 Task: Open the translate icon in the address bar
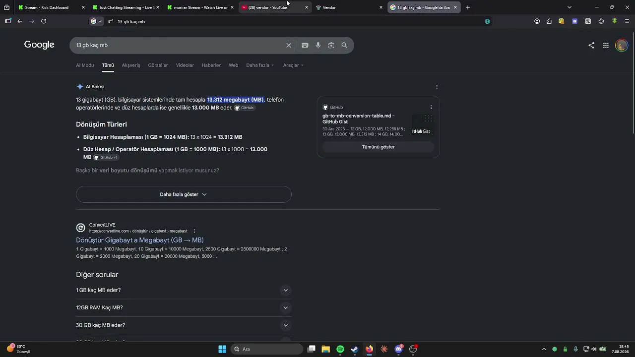487,21
